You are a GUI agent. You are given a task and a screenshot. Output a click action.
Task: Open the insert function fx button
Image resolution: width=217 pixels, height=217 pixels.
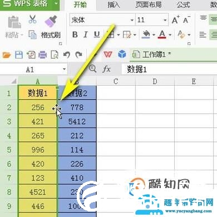click(x=106, y=69)
